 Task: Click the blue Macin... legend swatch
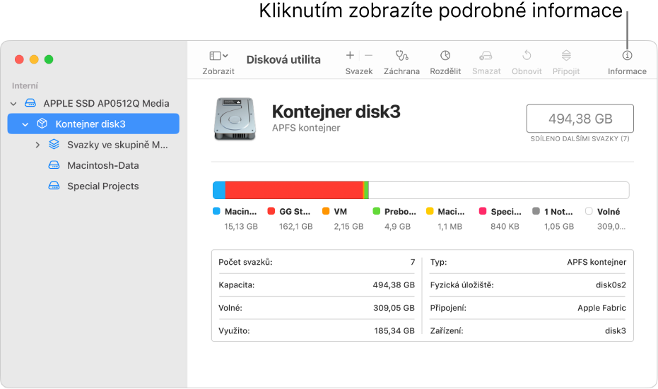[x=216, y=211]
